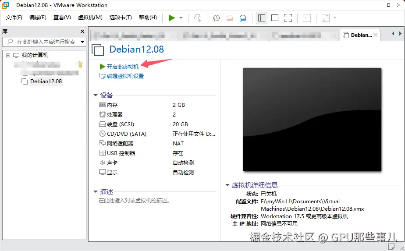
Task: Select Debian12.08 in library tree
Action: [46, 81]
